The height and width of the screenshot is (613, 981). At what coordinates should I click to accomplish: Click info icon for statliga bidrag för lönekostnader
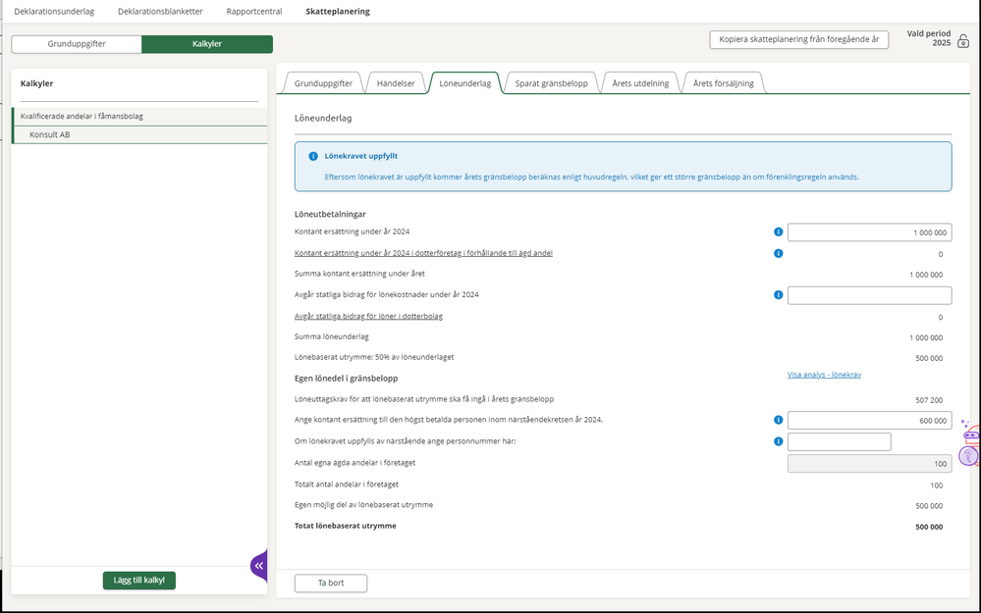pos(779,295)
